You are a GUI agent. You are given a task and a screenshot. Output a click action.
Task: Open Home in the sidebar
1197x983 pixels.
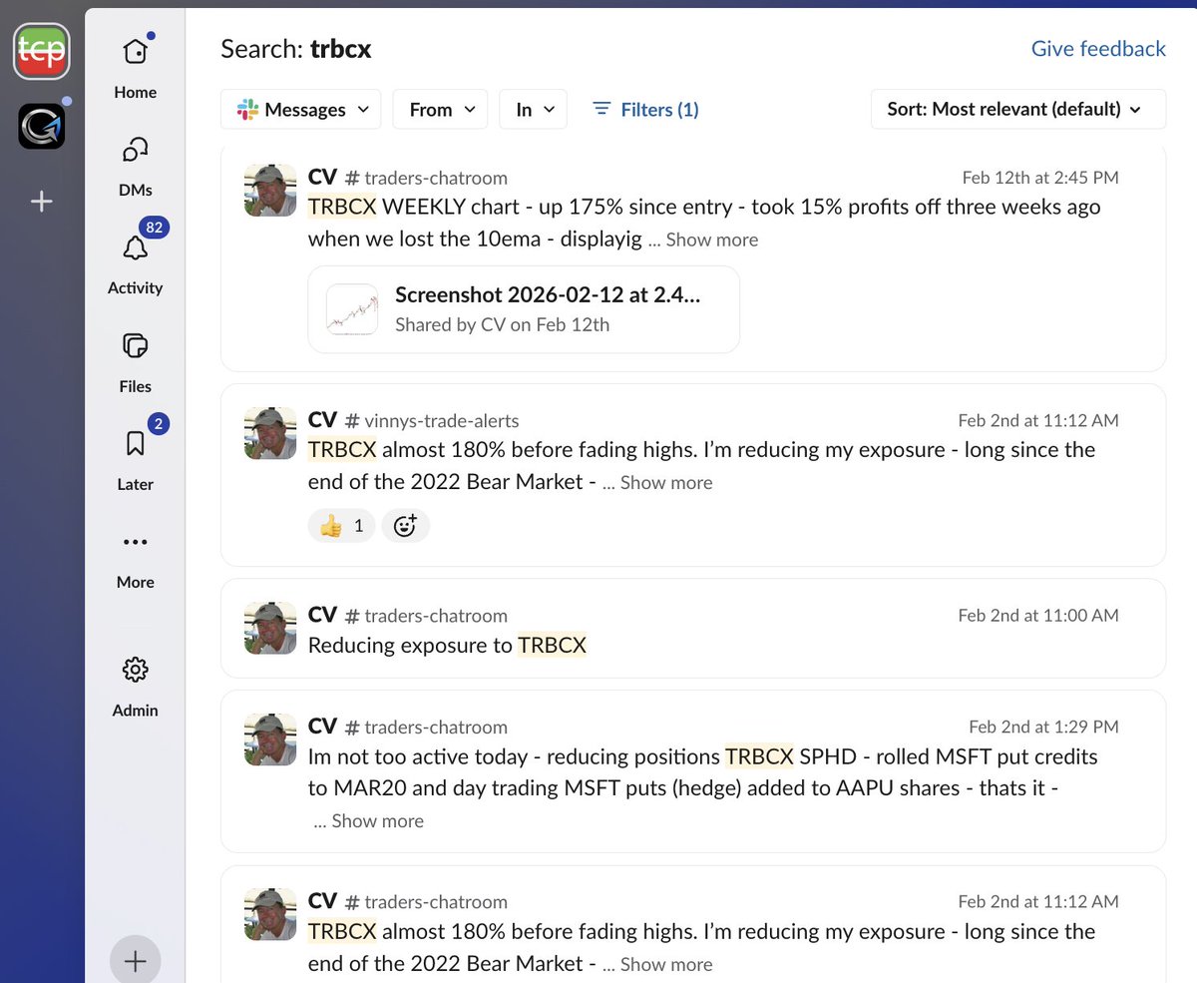click(x=136, y=67)
